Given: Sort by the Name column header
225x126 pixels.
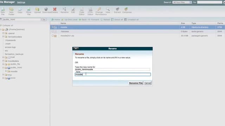Looking at the screenshot, I should tap(63, 23).
